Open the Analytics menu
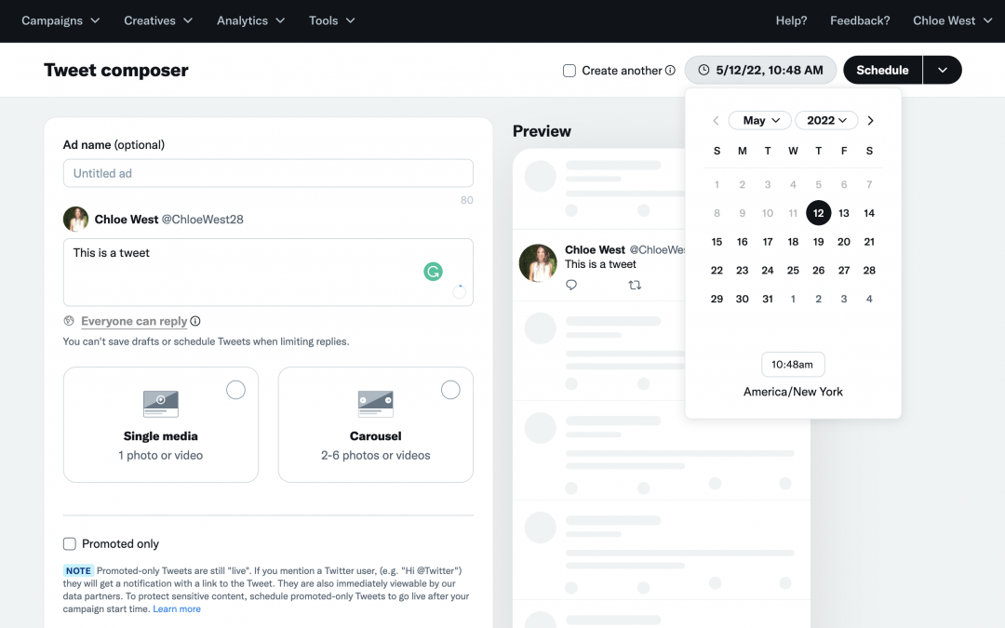Image resolution: width=1005 pixels, height=628 pixels. 250,20
